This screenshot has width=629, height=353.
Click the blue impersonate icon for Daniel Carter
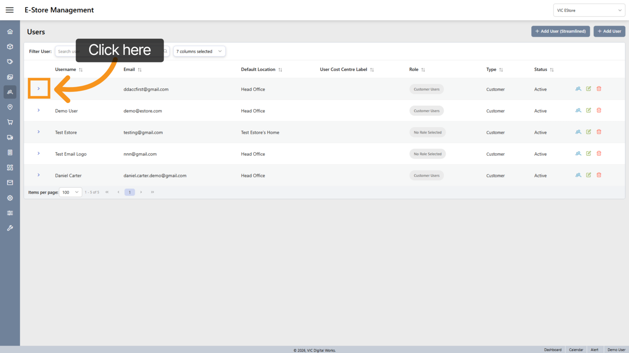578,174
